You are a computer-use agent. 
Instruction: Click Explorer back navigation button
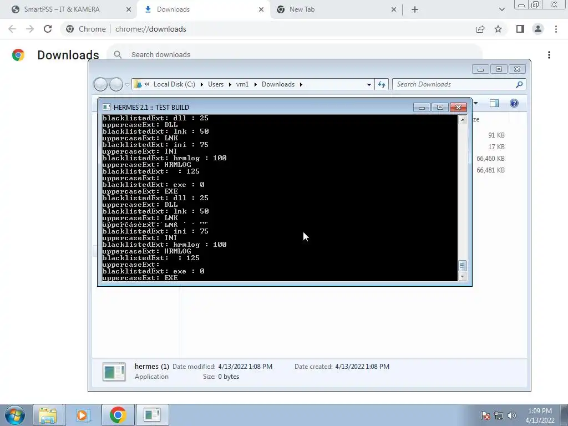(101, 84)
